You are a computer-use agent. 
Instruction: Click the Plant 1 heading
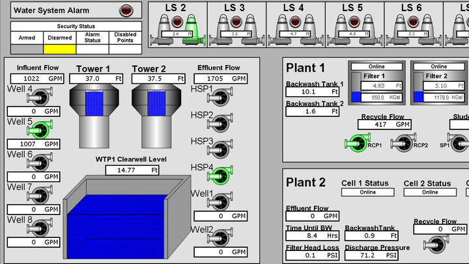click(305, 68)
